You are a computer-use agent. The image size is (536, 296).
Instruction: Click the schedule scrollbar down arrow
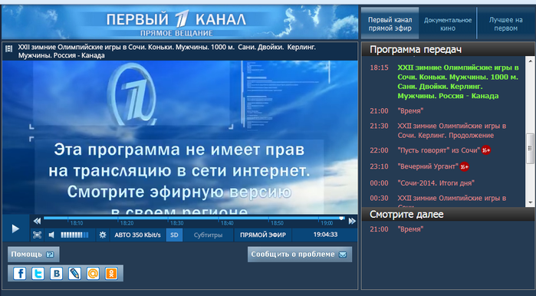pos(530,202)
